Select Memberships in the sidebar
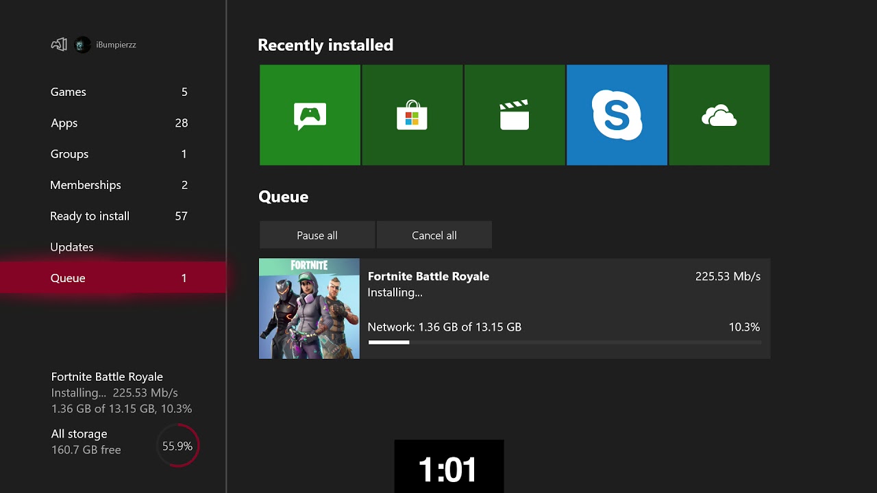The image size is (877, 493). [113, 185]
